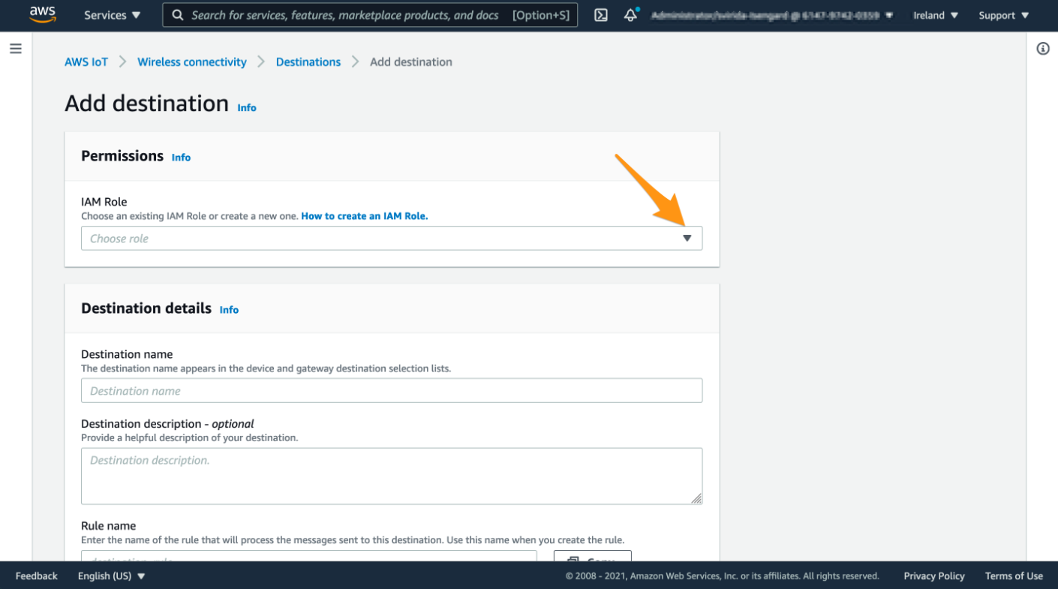1058x589 pixels.
Task: Open the Services menu
Action: tap(112, 15)
